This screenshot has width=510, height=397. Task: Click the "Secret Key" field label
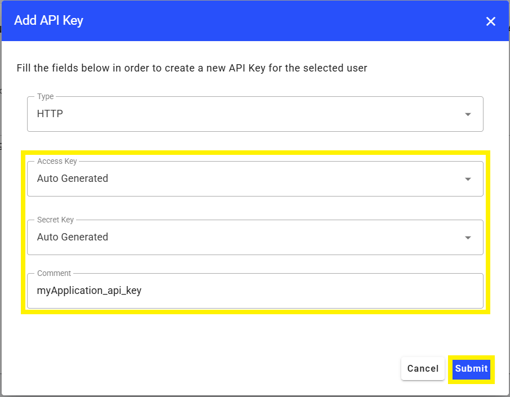55,220
